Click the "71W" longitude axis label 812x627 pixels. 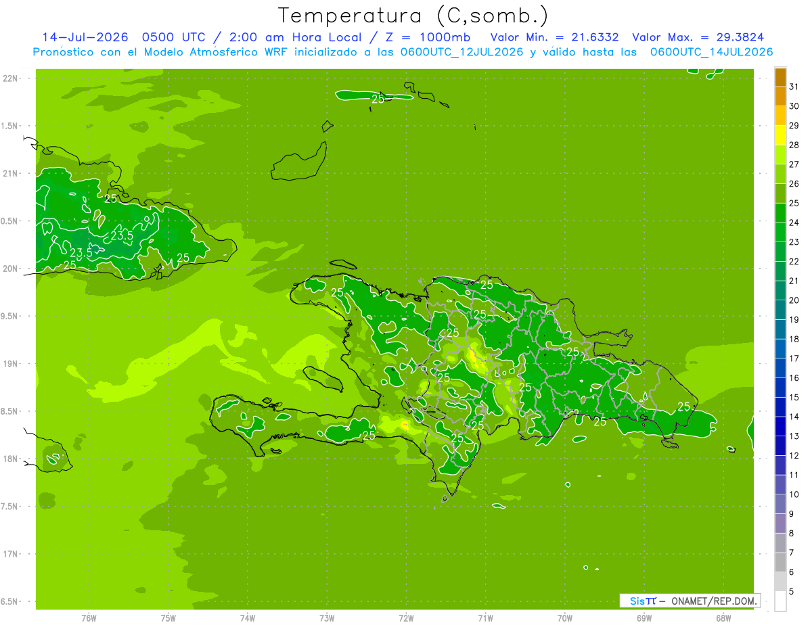click(485, 618)
